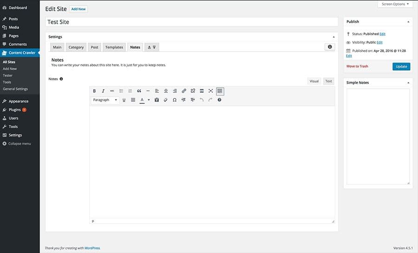
Task: Open Media in the sidebar
Action: click(13, 27)
